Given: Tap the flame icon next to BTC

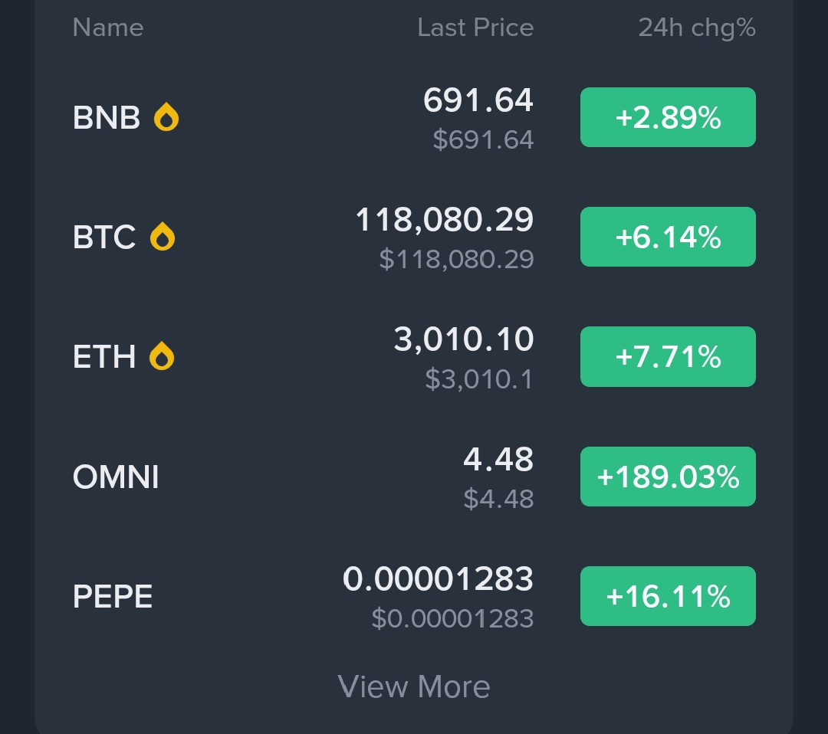Looking at the screenshot, I should tap(163, 237).
